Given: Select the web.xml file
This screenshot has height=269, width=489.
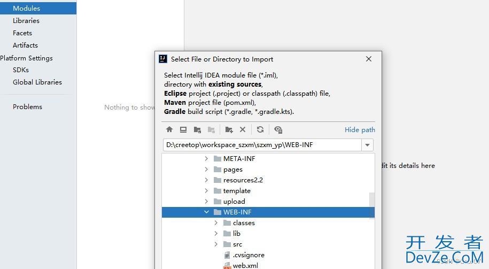Looking at the screenshot, I should click(x=245, y=265).
